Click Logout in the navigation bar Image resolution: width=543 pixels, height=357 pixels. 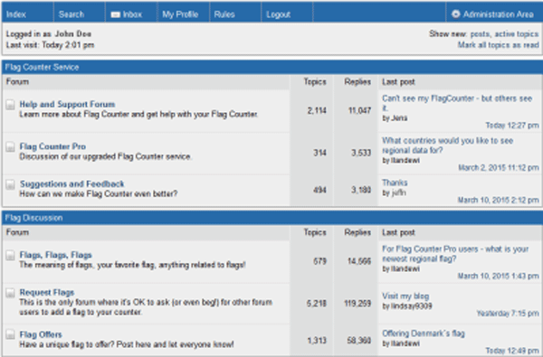[x=279, y=14]
